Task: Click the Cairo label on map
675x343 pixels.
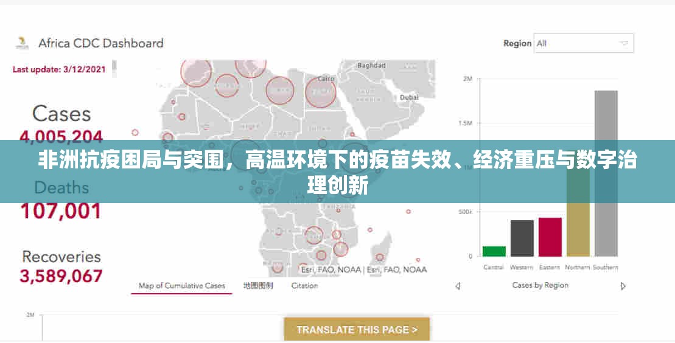Action: [326, 79]
